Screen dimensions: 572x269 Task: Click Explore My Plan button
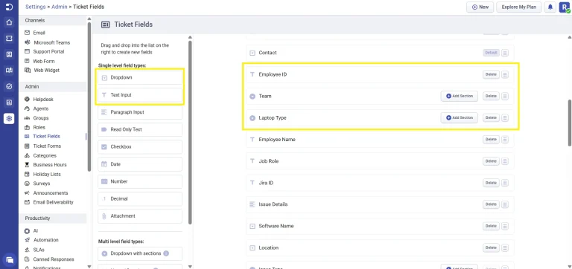click(518, 7)
